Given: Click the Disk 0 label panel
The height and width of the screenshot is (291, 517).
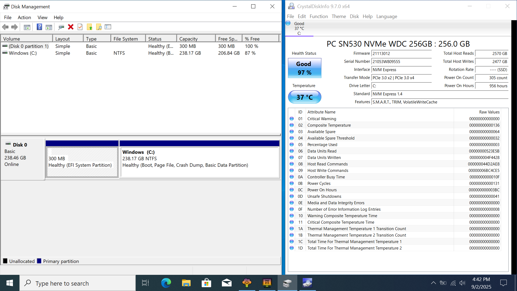Looking at the screenshot, I should point(23,159).
